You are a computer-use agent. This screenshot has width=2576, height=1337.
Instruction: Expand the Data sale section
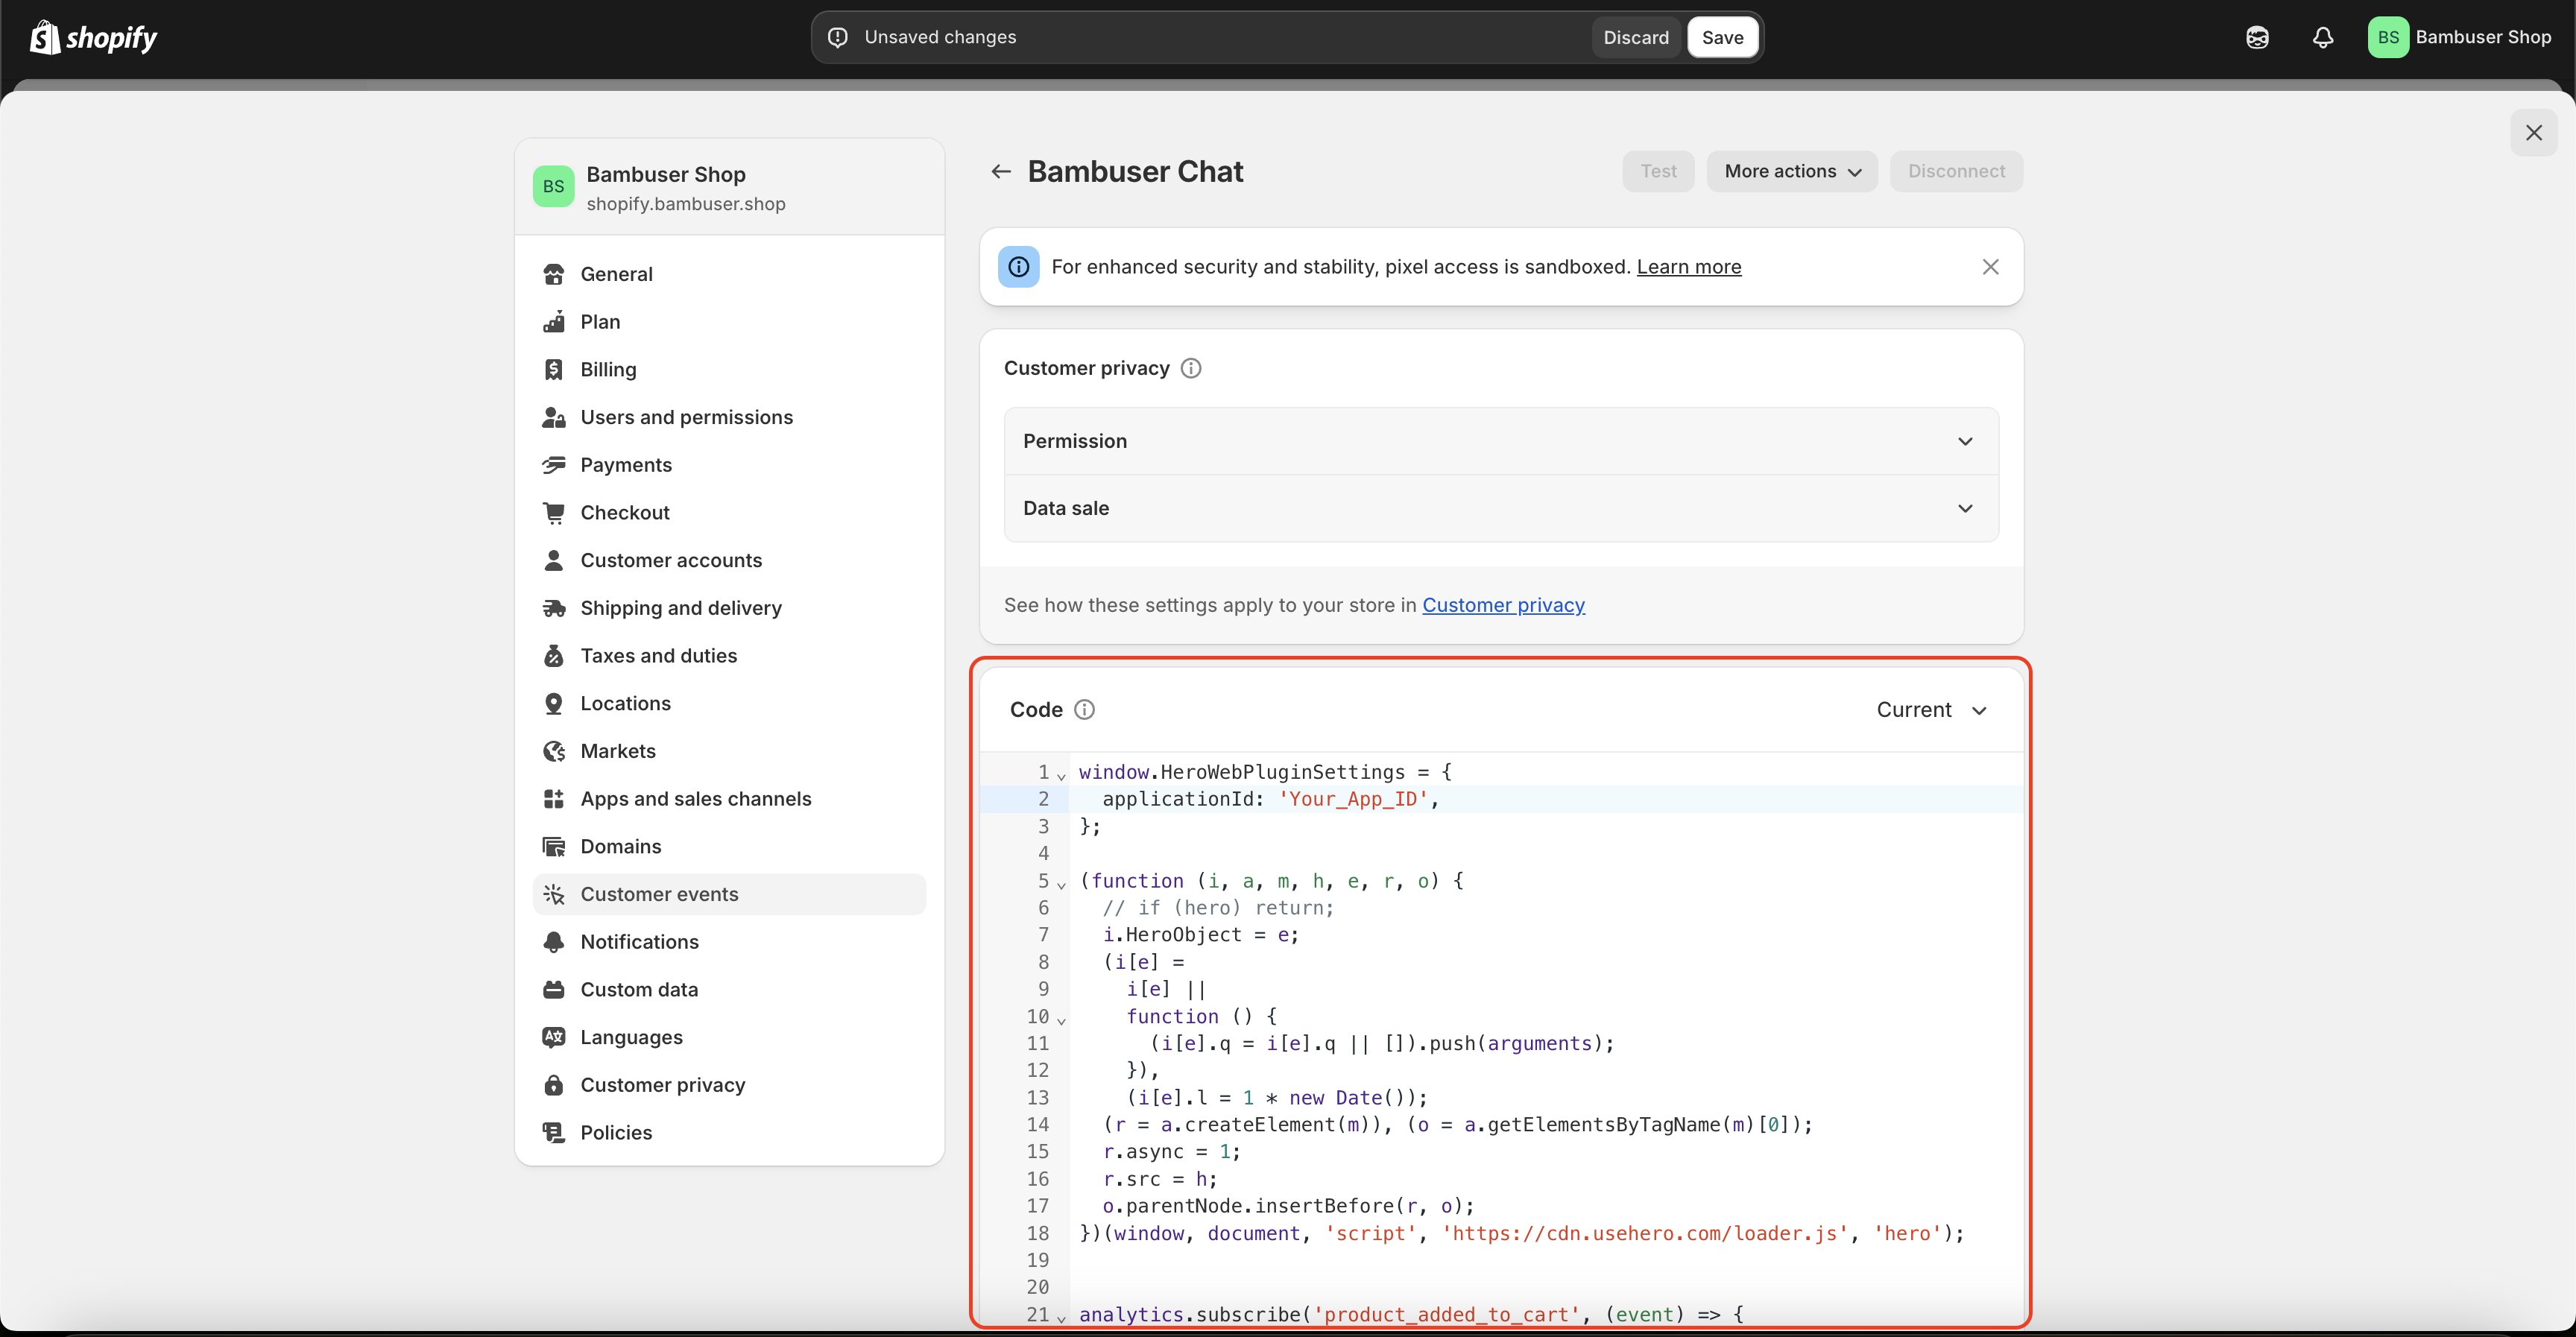tap(1500, 508)
